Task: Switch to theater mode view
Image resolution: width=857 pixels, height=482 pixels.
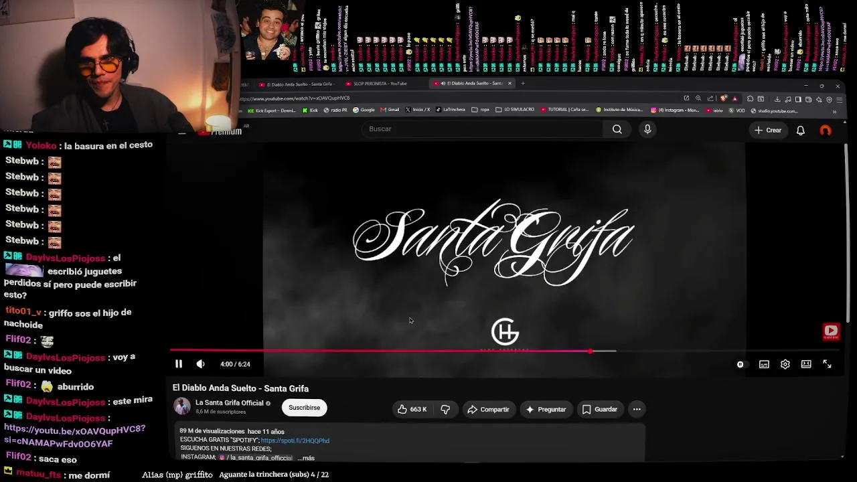Action: point(806,364)
